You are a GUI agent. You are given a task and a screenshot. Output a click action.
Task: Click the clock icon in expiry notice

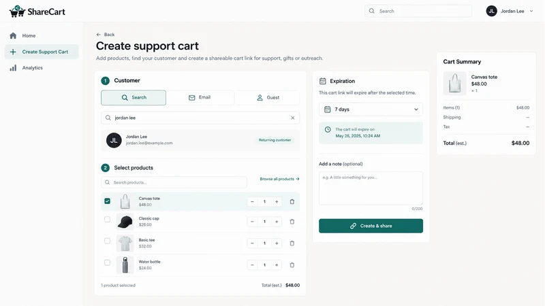(x=328, y=129)
